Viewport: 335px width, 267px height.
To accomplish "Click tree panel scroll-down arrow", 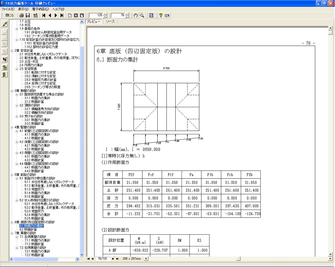I will [82, 255].
